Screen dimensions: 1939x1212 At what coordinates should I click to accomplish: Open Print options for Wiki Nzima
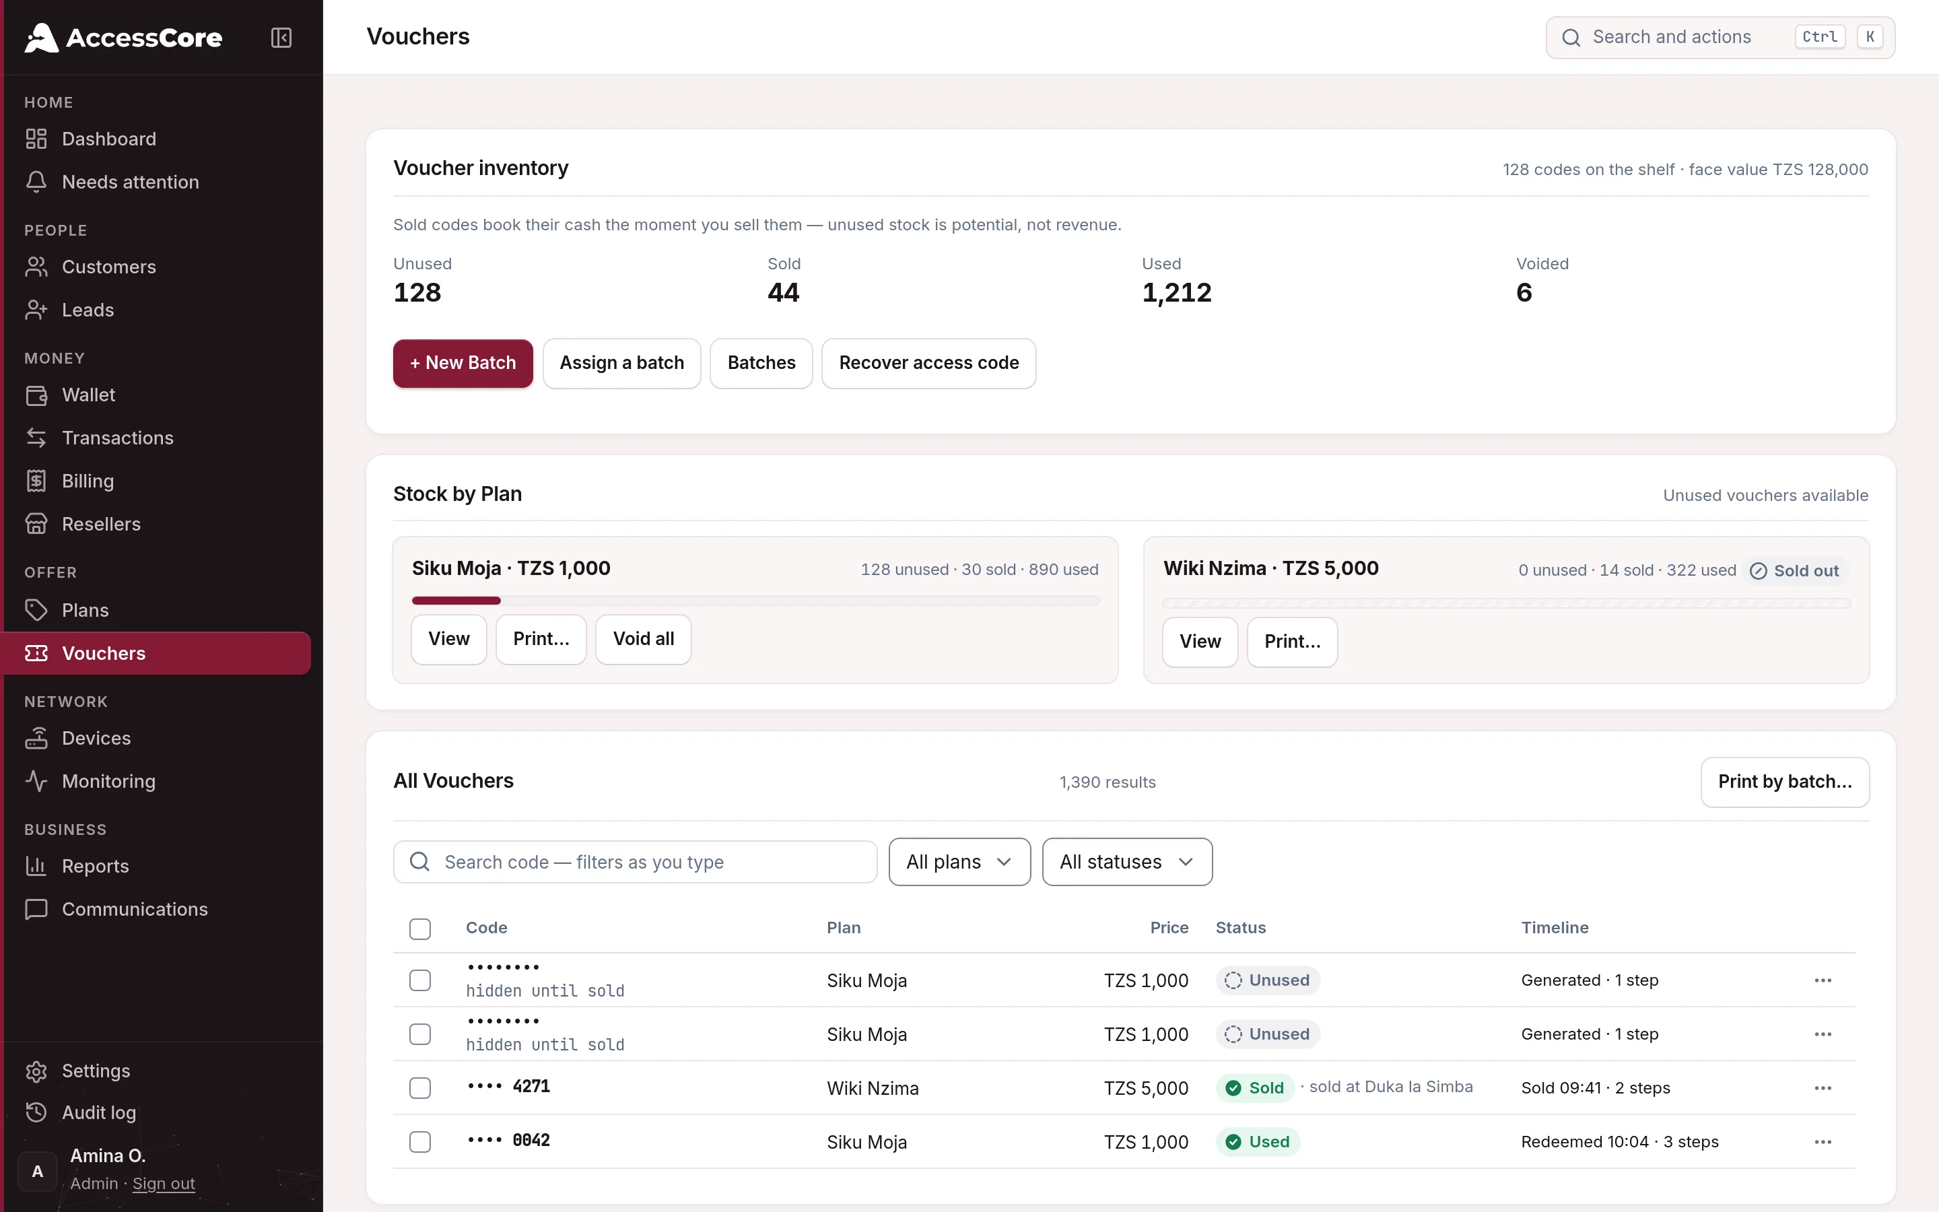click(1291, 641)
